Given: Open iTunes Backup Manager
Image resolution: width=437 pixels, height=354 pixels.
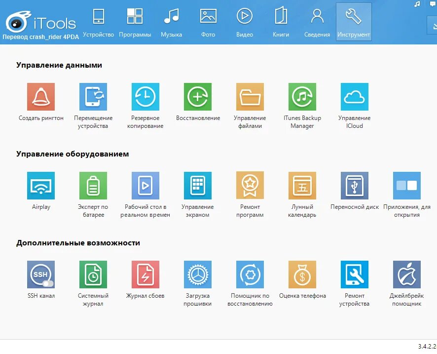Looking at the screenshot, I should click(302, 96).
